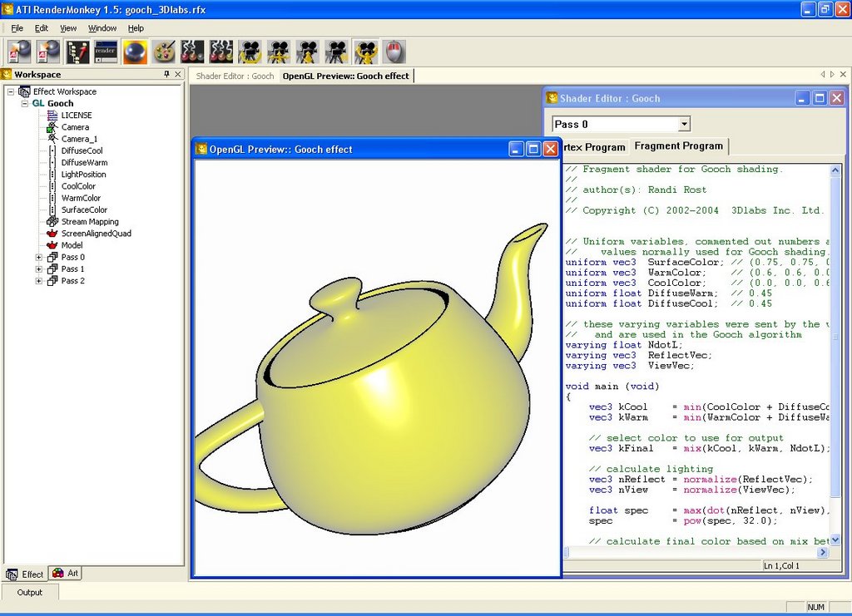Select the Model teapot icon in workspace tree
The image size is (852, 616).
pos(52,245)
